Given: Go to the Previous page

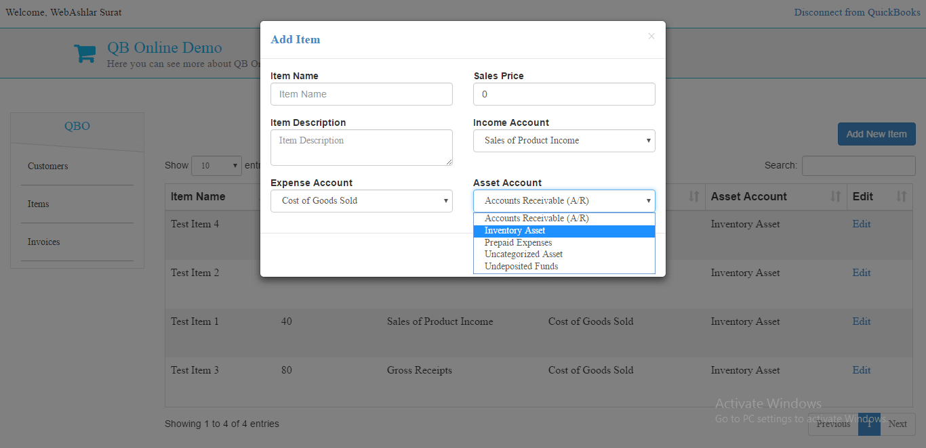Looking at the screenshot, I should click(x=833, y=424).
